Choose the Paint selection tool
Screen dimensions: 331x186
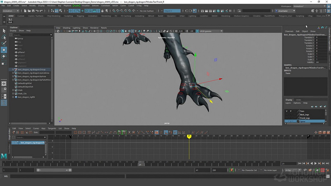point(4,43)
